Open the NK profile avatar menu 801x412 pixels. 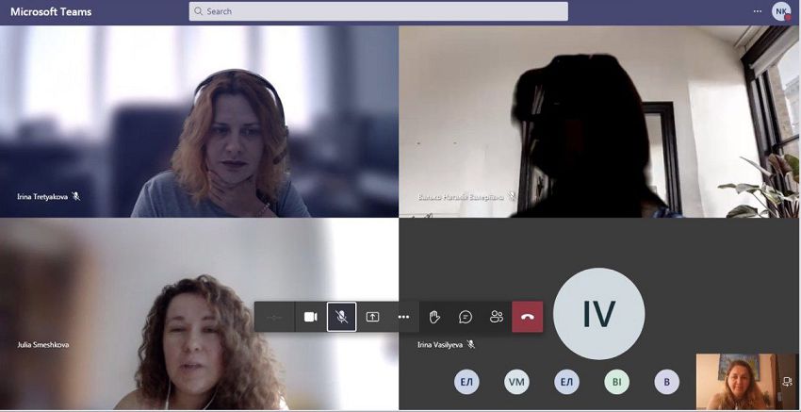point(780,11)
